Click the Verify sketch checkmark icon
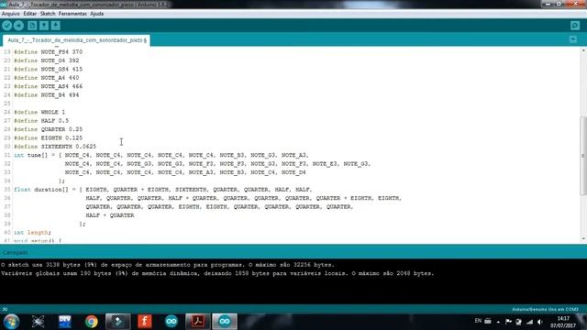This screenshot has width=587, height=330. tap(6, 26)
